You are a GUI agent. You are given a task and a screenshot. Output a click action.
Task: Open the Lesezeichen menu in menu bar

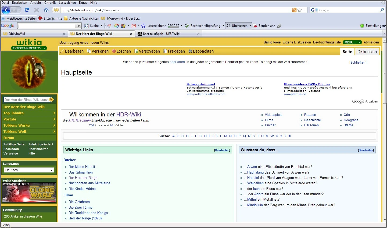click(x=67, y=3)
